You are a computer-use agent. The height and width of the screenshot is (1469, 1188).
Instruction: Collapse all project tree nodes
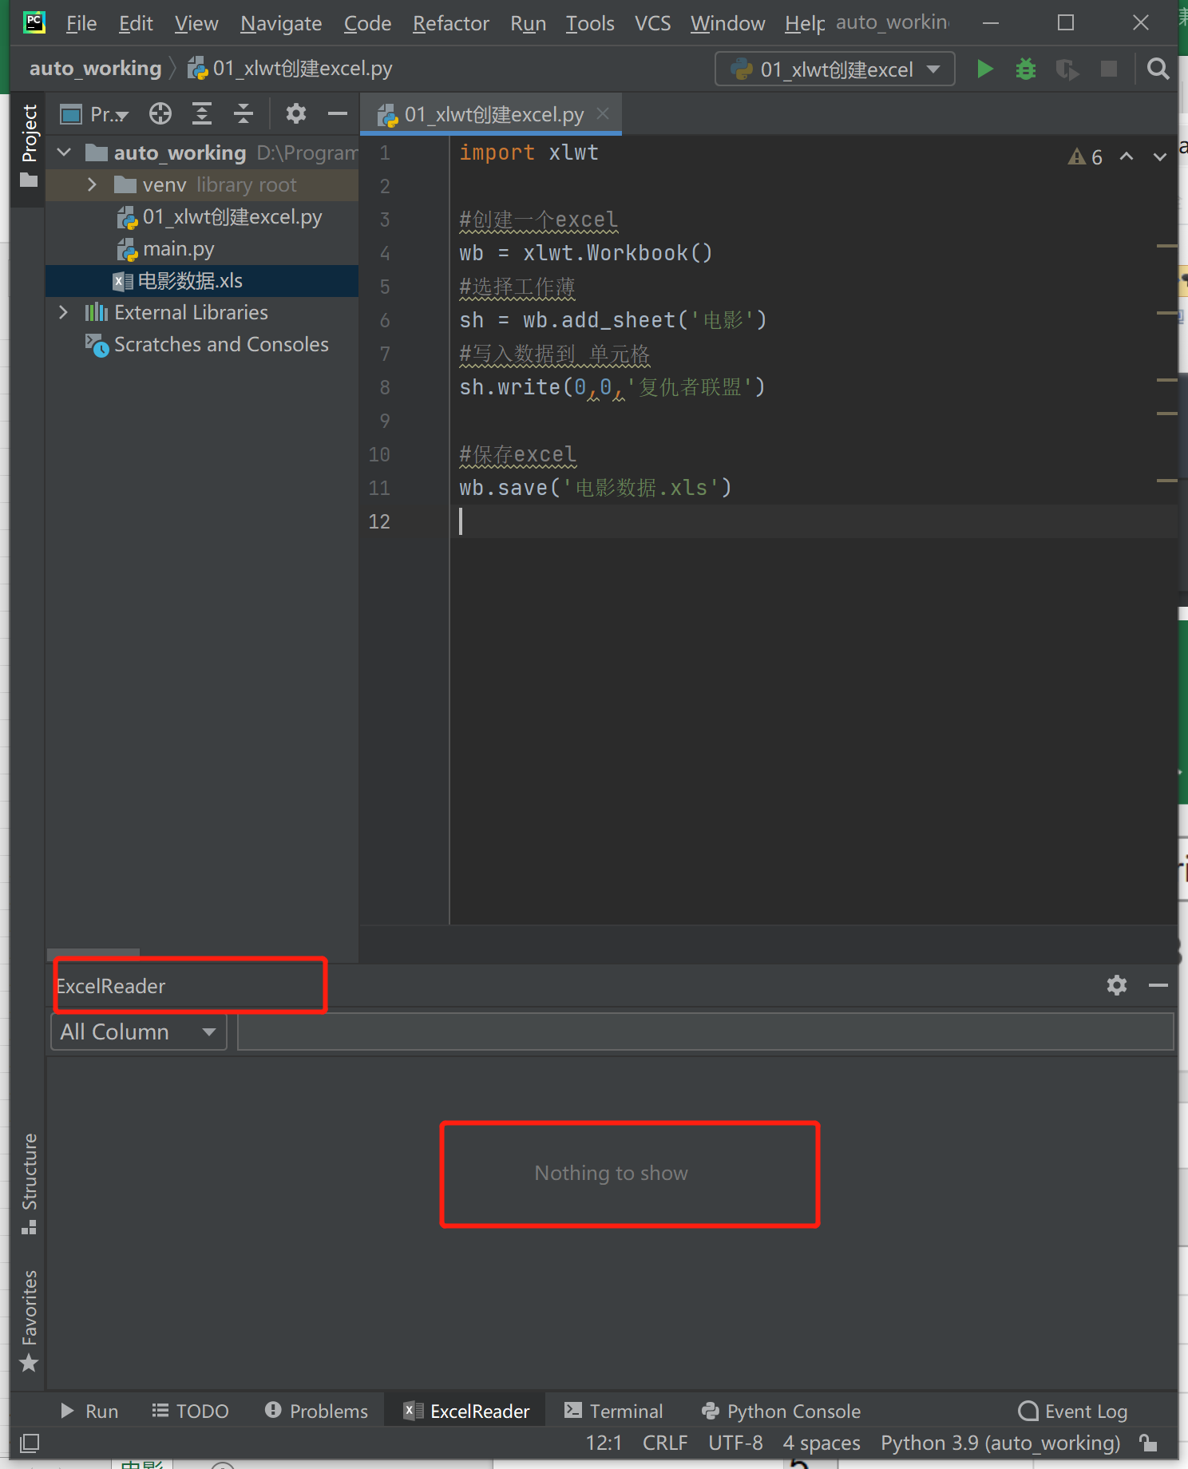(x=244, y=114)
